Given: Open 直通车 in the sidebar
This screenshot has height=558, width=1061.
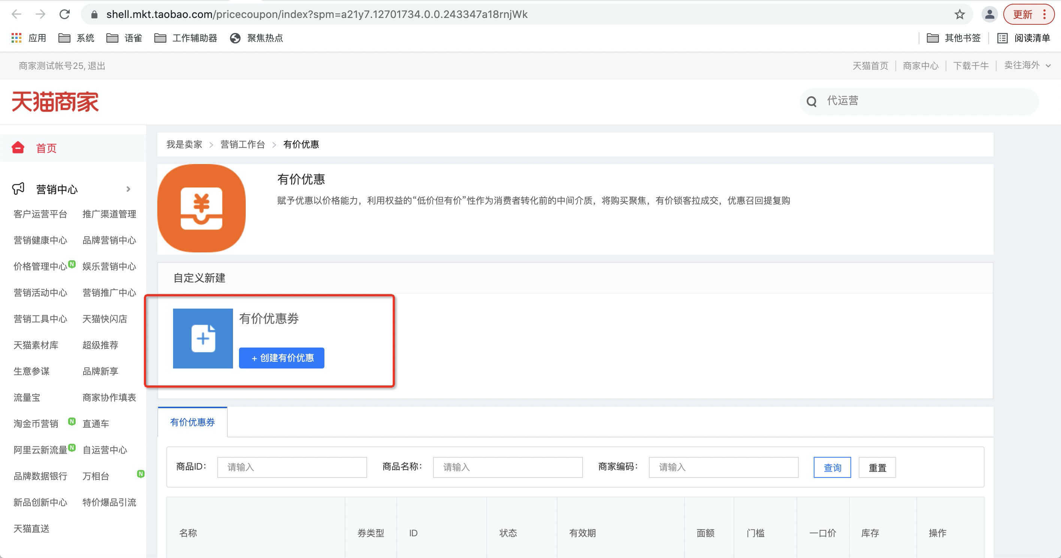Looking at the screenshot, I should [x=96, y=424].
